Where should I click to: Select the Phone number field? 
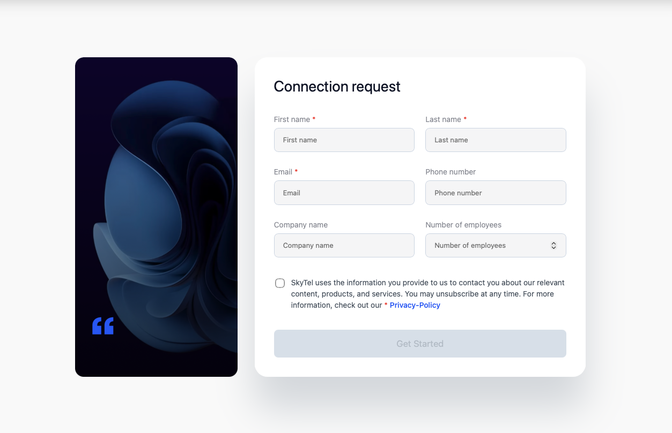[496, 193]
